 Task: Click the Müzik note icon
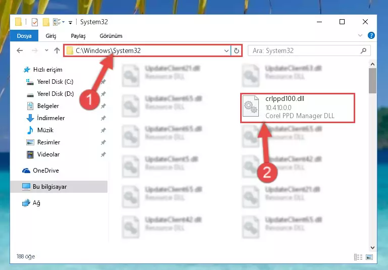tap(30, 130)
